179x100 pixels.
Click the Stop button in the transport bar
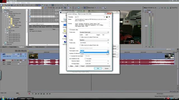click(x=44, y=94)
